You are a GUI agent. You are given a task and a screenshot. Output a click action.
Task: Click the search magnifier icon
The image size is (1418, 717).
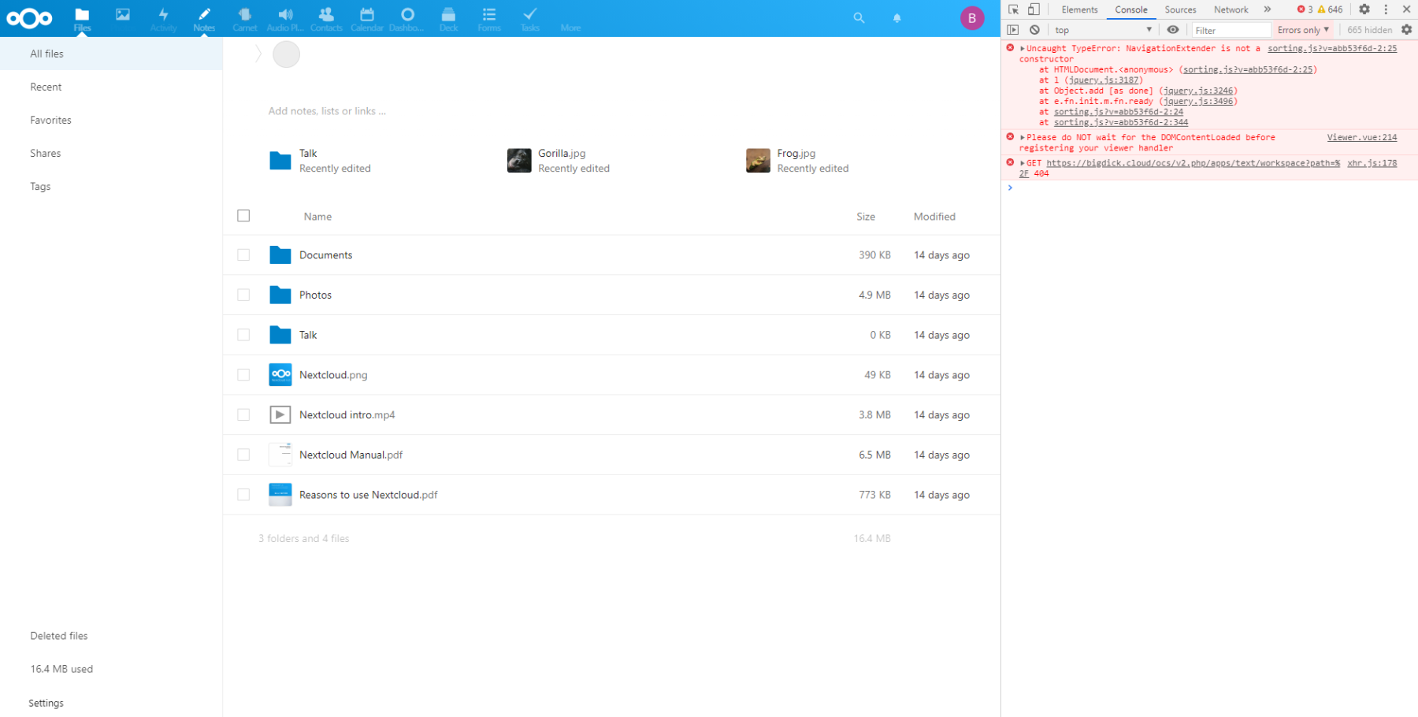click(859, 18)
